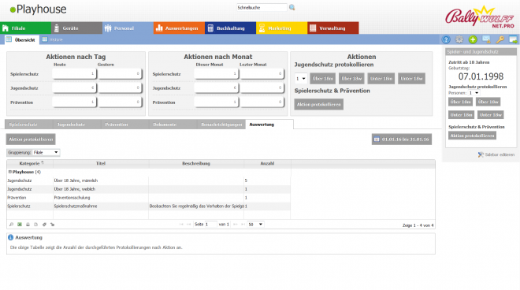Image resolution: width=520 pixels, height=290 pixels.
Task: Switch to the Jugendschutz tab
Action: pos(77,125)
